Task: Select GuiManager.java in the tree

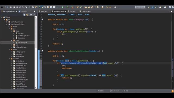Action: tap(24, 36)
